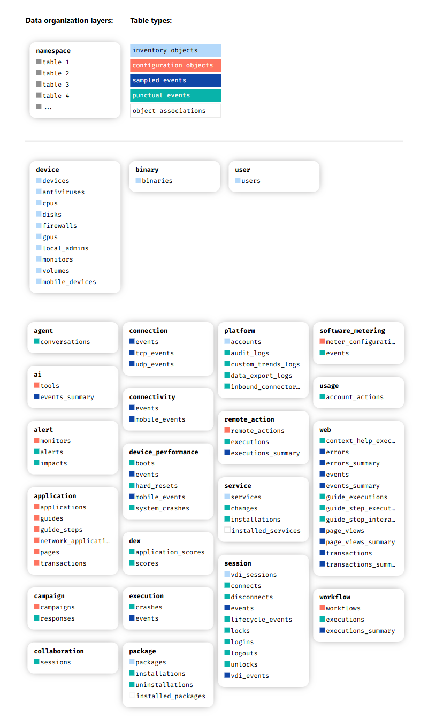This screenshot has height=718, width=428.
Task: Click the software_metering namespace heading
Action: pyautogui.click(x=352, y=331)
